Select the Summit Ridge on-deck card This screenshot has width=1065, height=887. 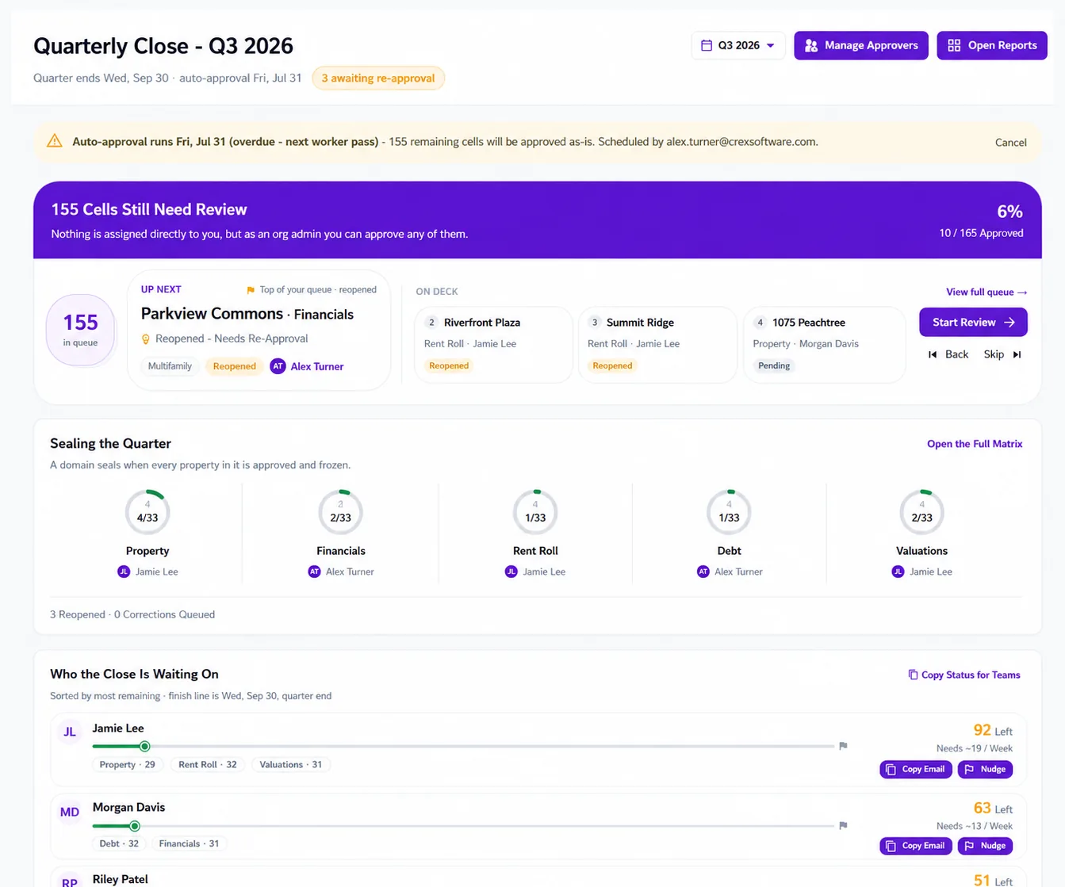click(657, 345)
